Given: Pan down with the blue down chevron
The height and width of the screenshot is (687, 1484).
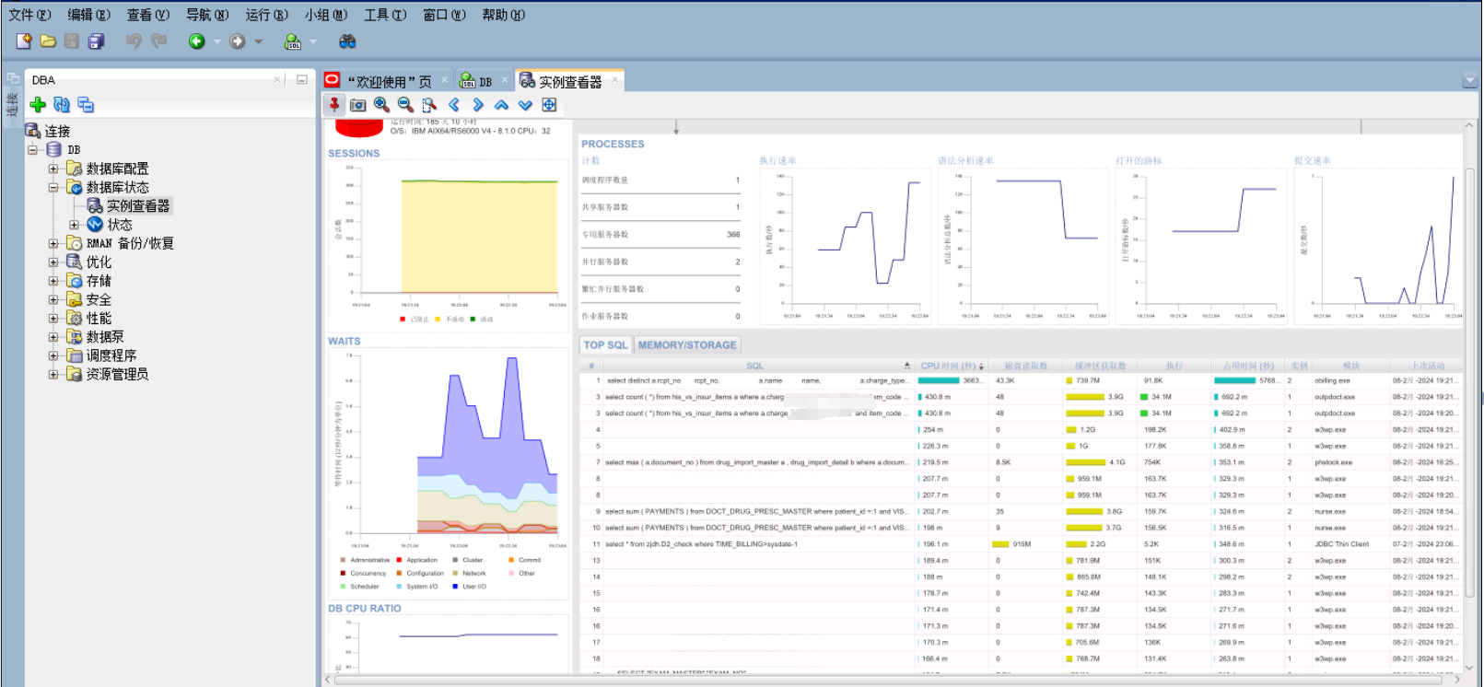Looking at the screenshot, I should coord(525,105).
